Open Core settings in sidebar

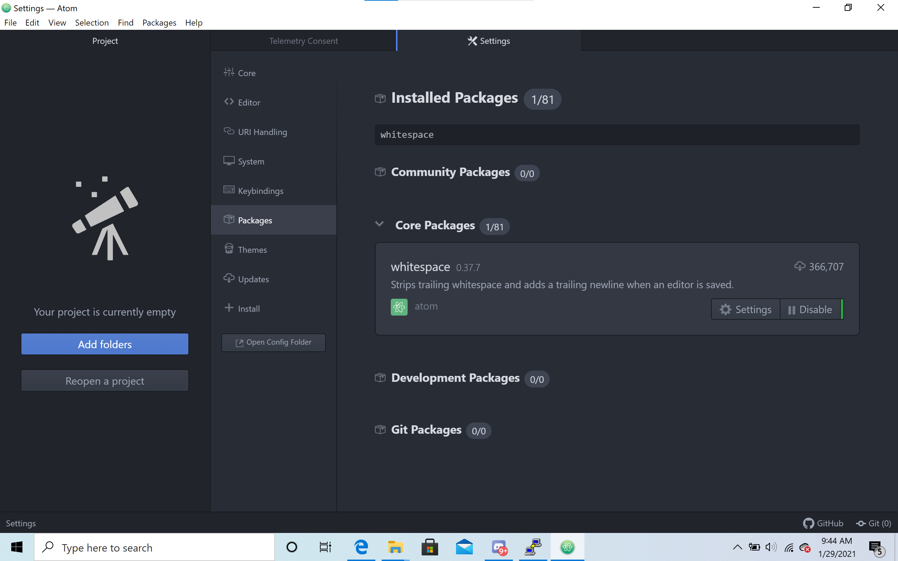[274, 73]
